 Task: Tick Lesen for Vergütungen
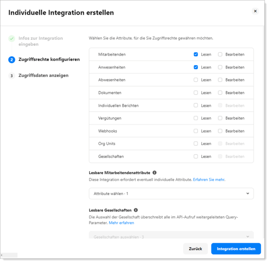196,118
